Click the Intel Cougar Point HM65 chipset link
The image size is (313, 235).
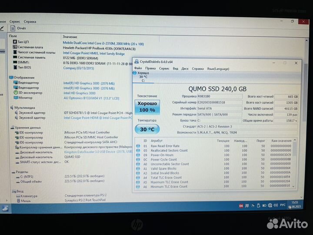tap(94, 54)
